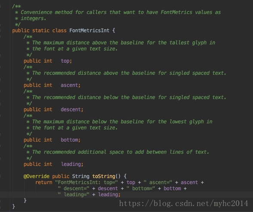Click the string literal " descent="
Image resolution: width=253 pixels, height=212 pixels.
(x=74, y=188)
